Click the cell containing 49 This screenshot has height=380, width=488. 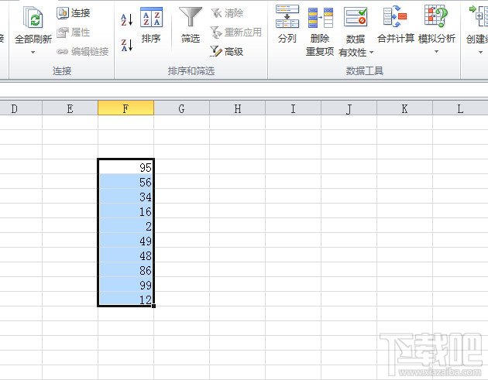125,241
